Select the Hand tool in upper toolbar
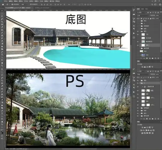Screen dimensions: 162x150 (x=2, y=63)
